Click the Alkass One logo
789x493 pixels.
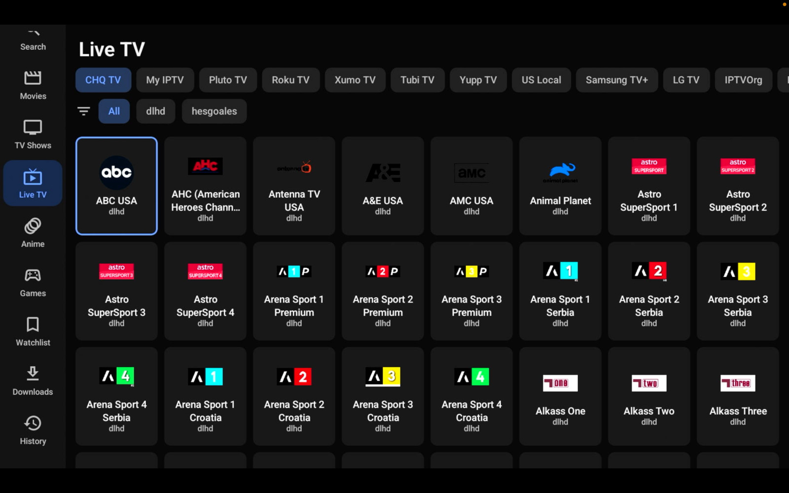click(x=560, y=383)
